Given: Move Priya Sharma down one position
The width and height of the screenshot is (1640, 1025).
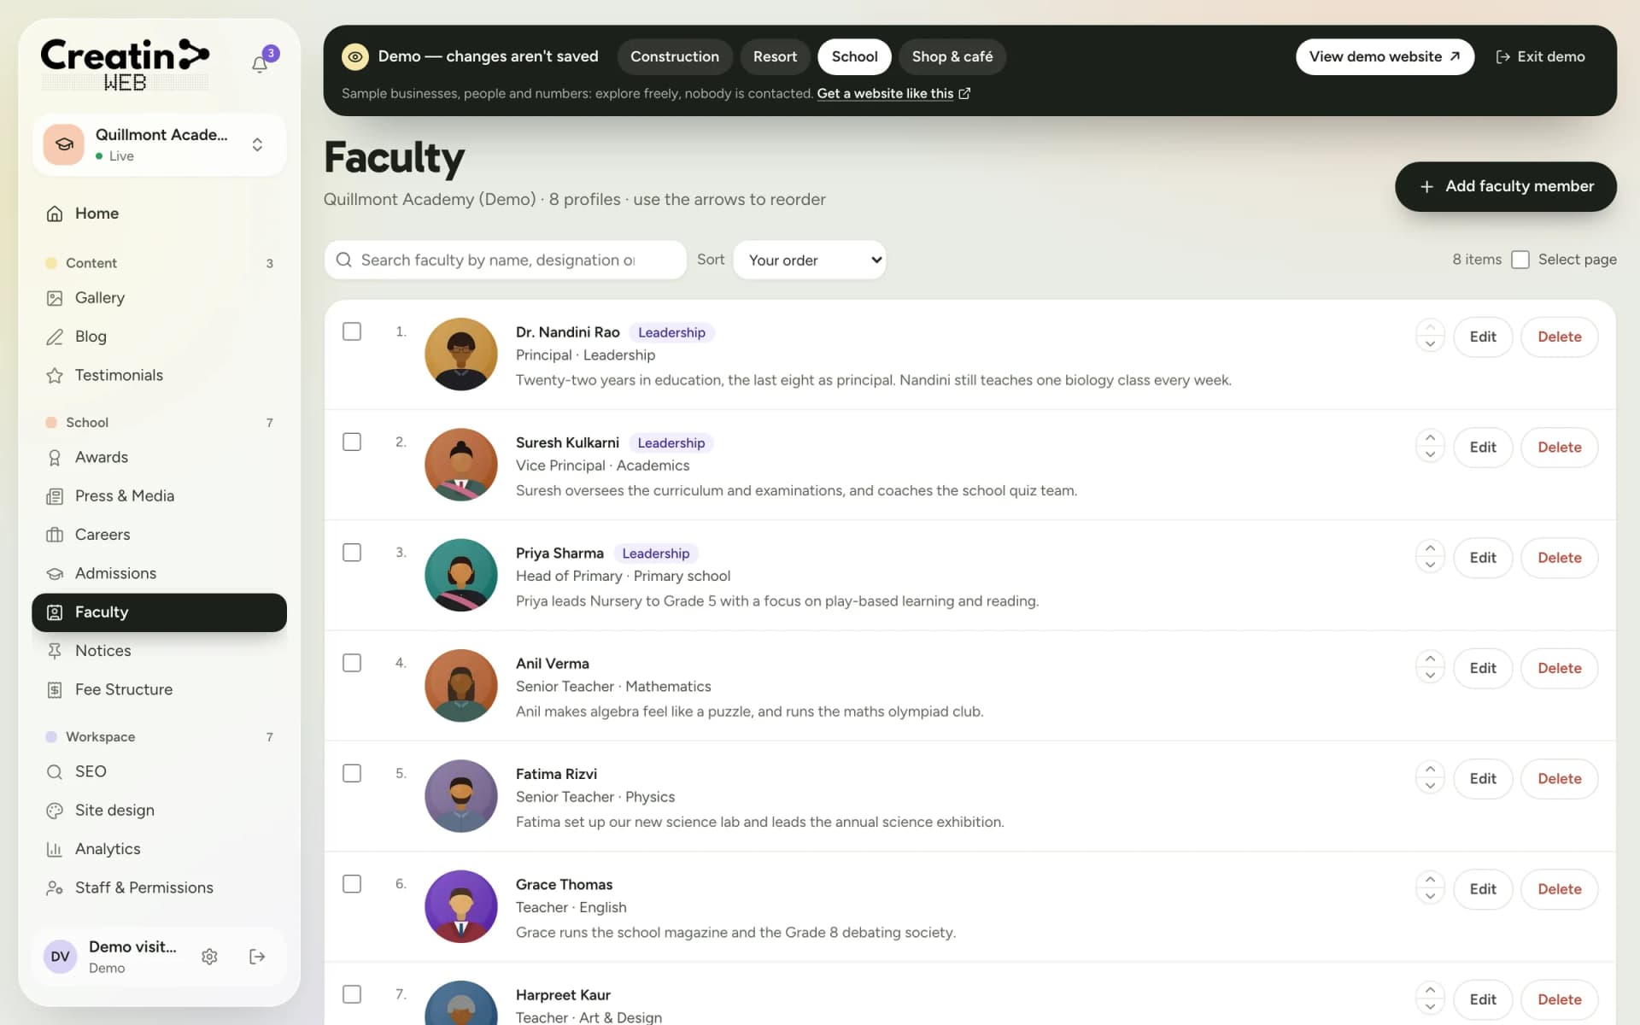Looking at the screenshot, I should click(x=1430, y=565).
